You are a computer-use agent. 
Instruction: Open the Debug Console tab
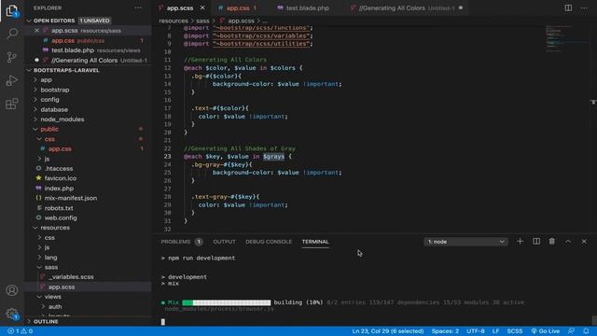269,242
